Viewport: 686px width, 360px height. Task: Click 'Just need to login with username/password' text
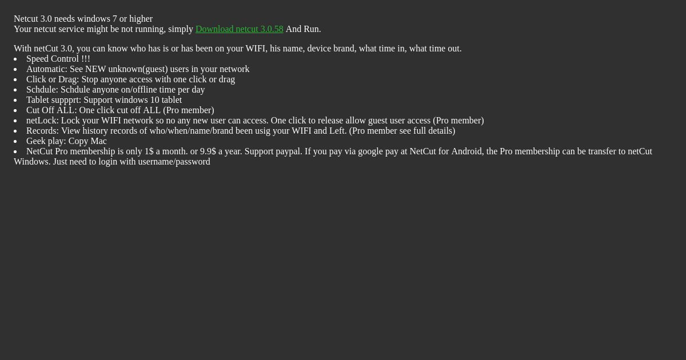tap(131, 162)
